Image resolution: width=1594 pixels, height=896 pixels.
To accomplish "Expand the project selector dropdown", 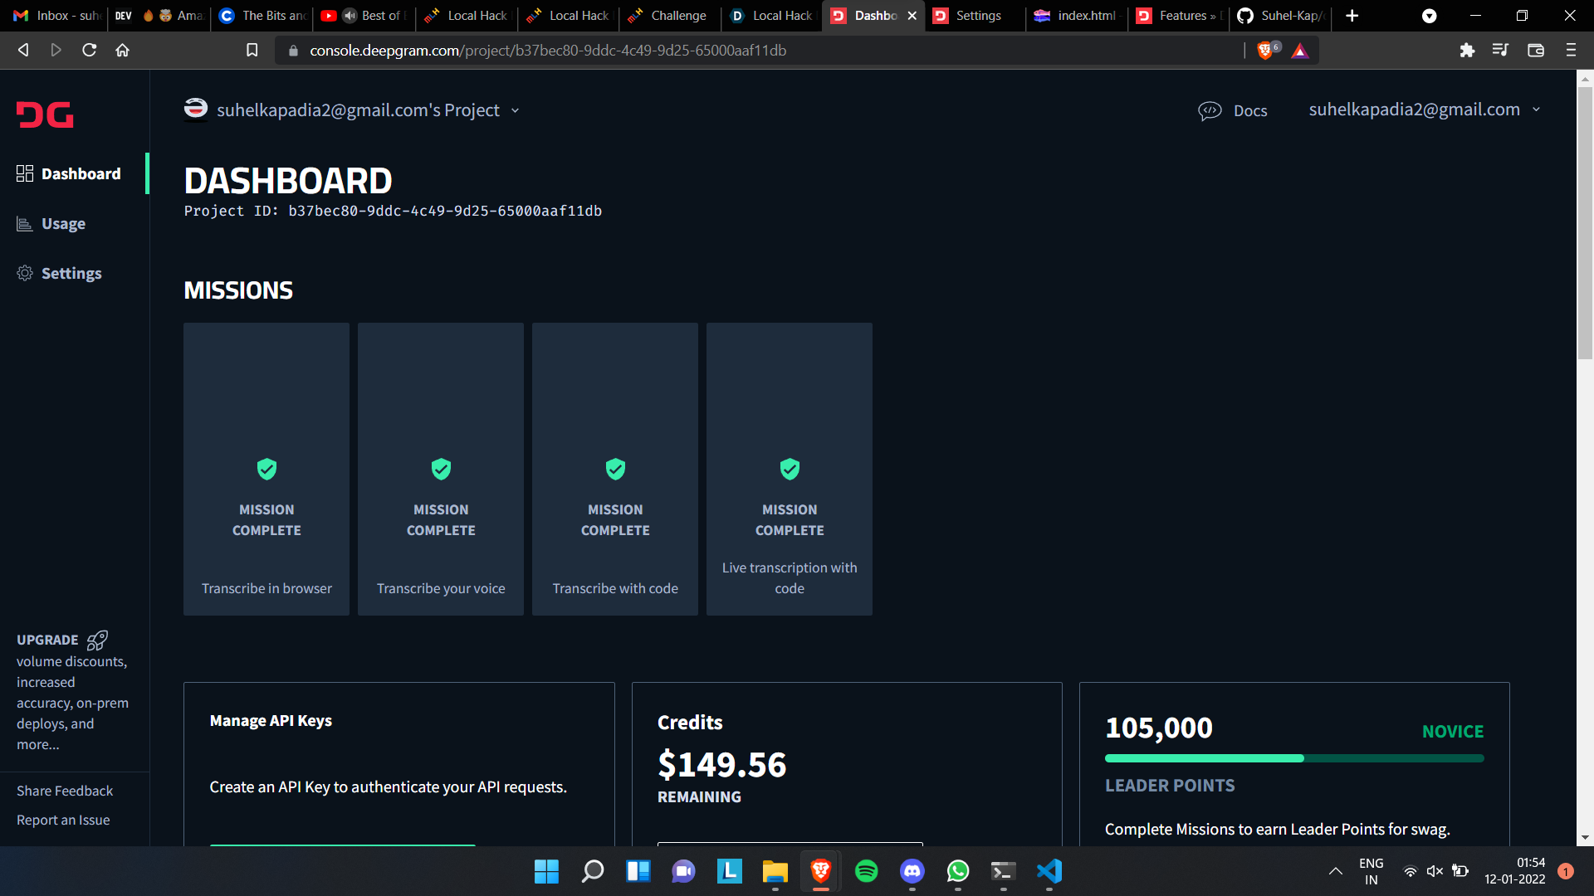I will point(515,110).
